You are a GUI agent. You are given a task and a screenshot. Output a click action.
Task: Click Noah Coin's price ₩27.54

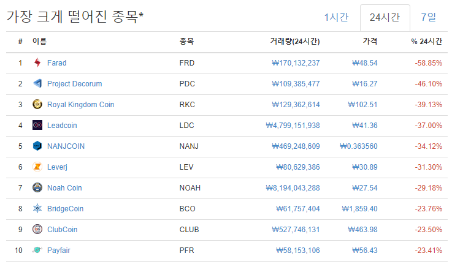(364, 187)
